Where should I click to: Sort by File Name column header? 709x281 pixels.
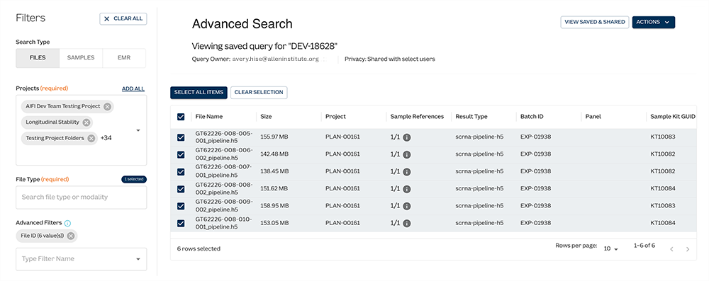(x=209, y=117)
